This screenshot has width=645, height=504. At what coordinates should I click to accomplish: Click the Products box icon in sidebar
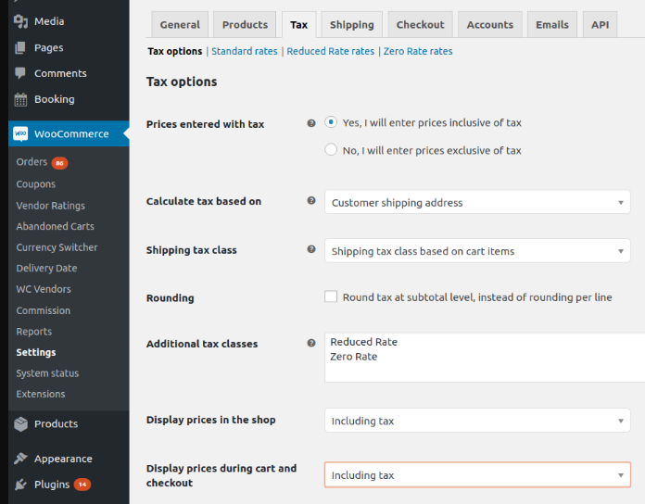[20, 423]
